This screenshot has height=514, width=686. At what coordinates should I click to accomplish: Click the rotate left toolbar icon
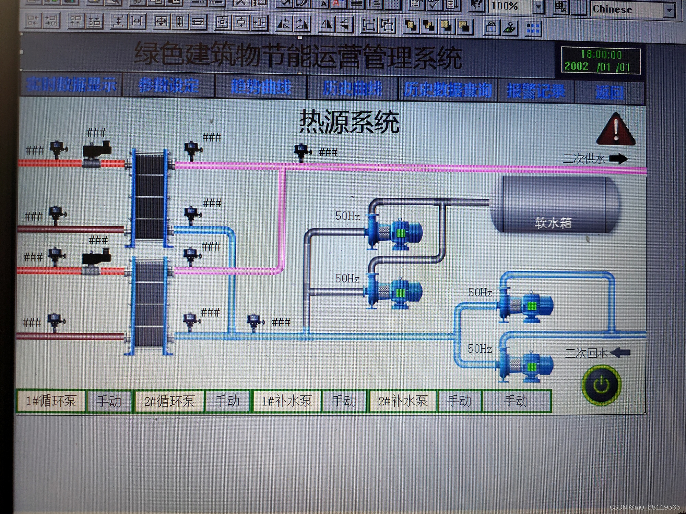284,24
